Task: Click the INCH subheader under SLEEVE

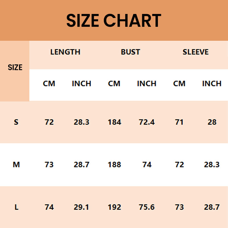Action: coord(212,84)
